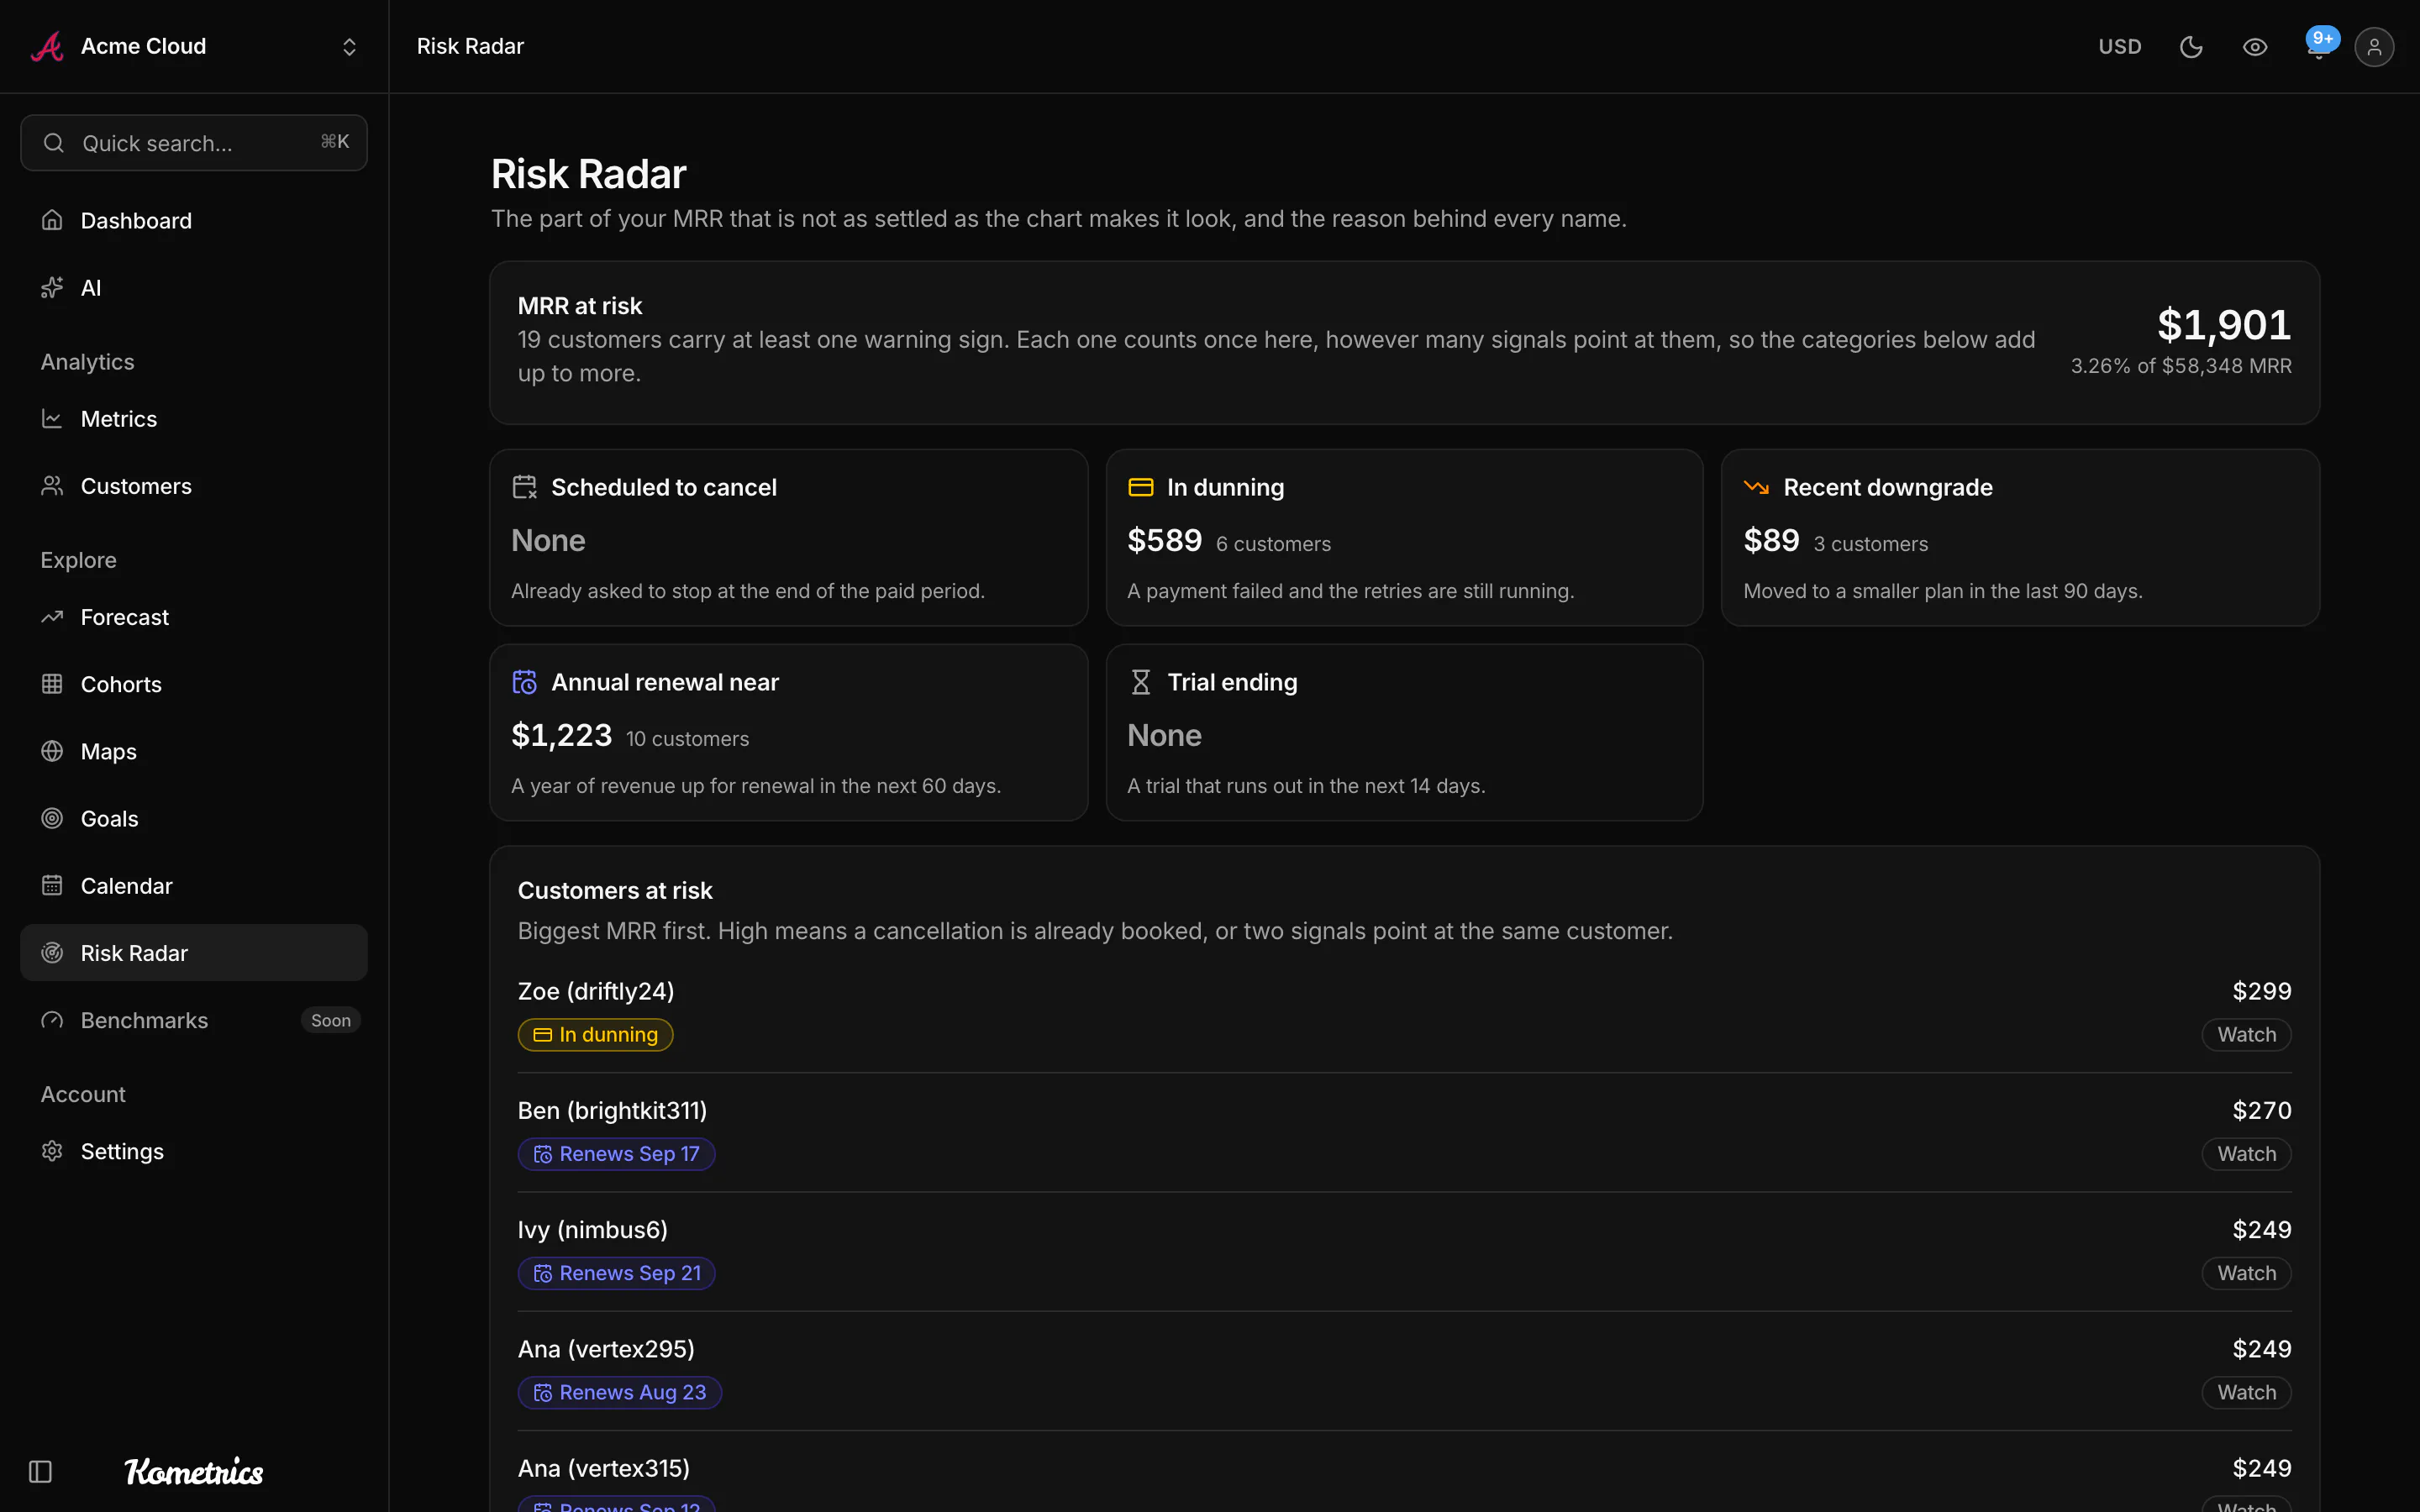Expand the Acme Cloud workspace switcher
Image resolution: width=2420 pixels, height=1512 pixels.
[349, 47]
